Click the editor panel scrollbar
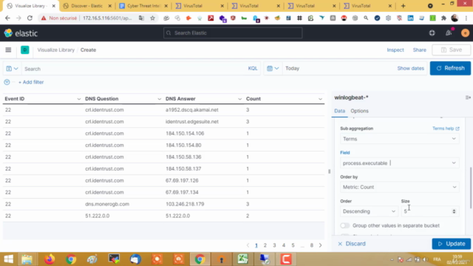 point(471,188)
